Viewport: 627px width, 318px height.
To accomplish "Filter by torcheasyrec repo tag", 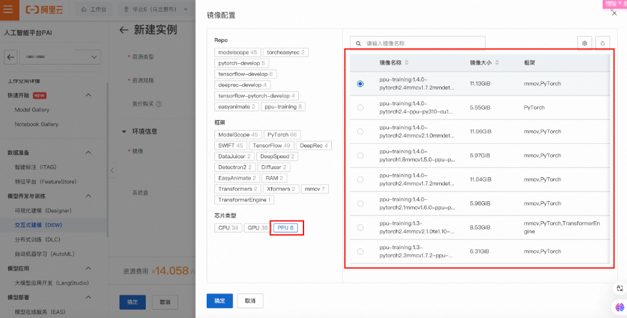I will [x=285, y=52].
